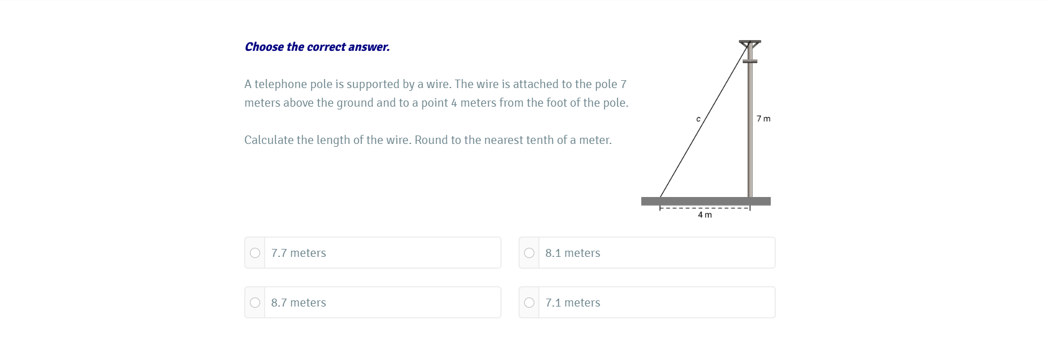Viewport: 1050px width, 350px height.
Task: Select the 8.7 meters radio button
Action: coord(255,303)
